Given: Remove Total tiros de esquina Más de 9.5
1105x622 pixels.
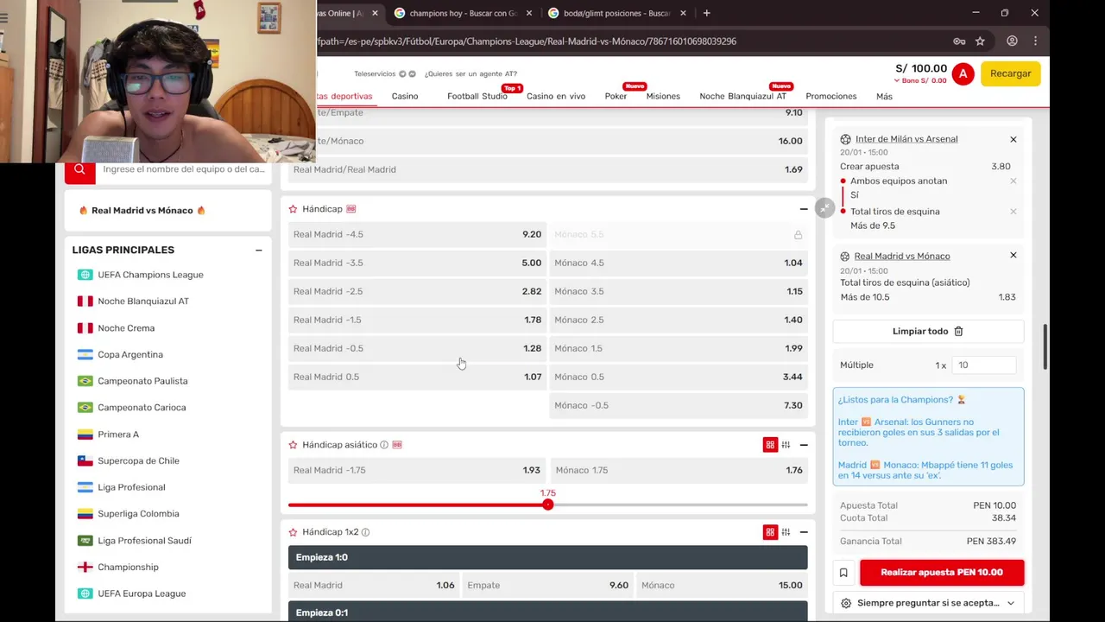Looking at the screenshot, I should click(x=1013, y=212).
